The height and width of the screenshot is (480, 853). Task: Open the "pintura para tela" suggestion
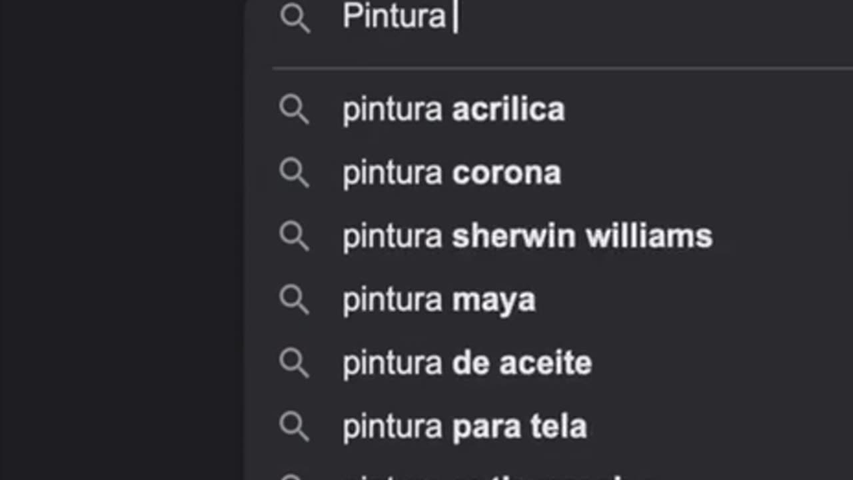[464, 426]
